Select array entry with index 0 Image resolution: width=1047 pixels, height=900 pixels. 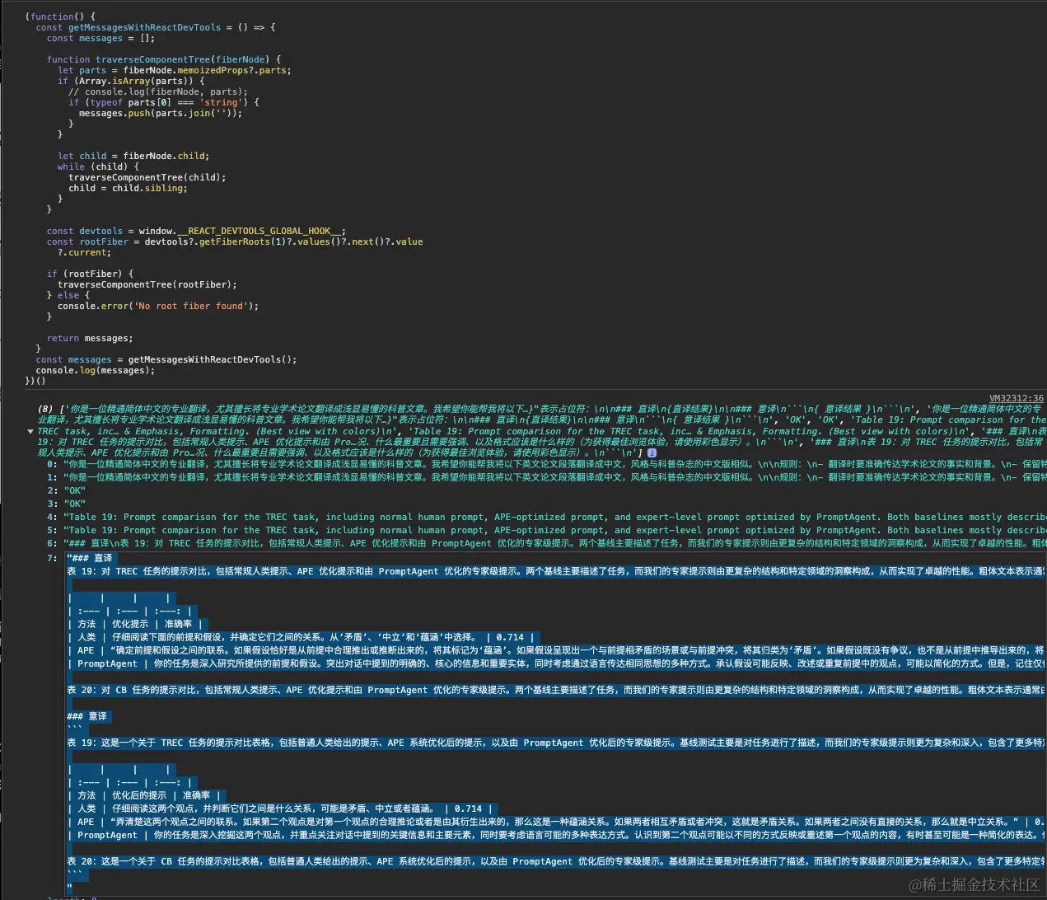point(547,464)
